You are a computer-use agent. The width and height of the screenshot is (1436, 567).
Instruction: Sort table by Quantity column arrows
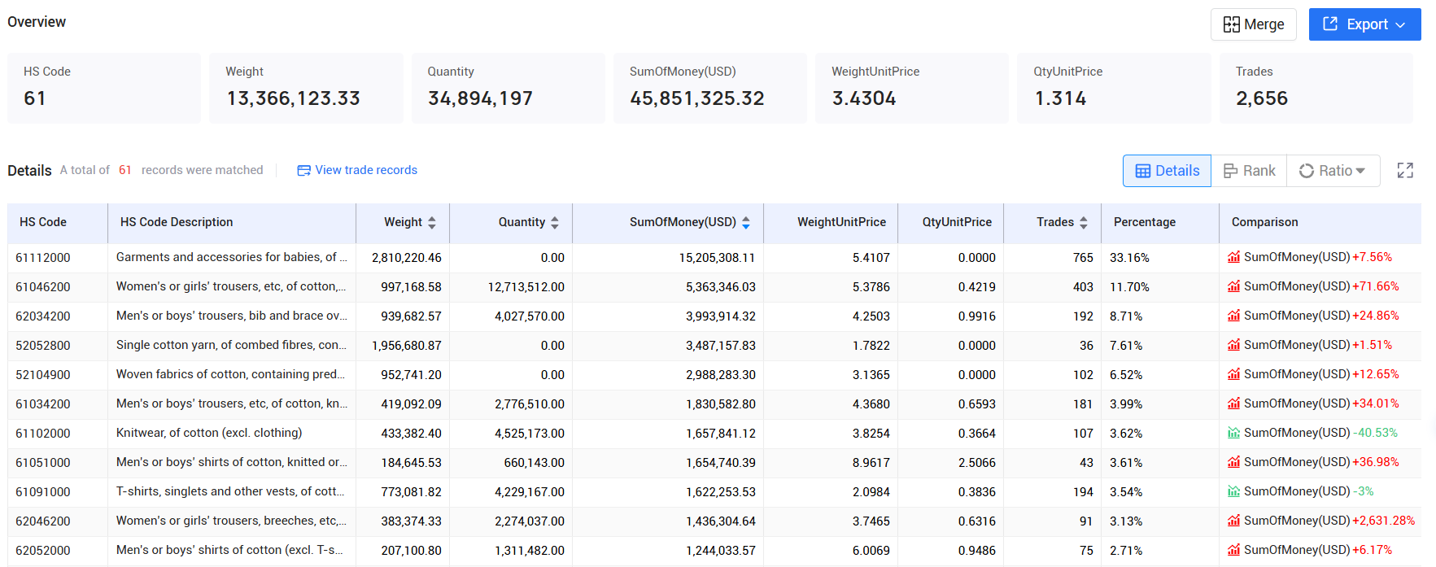click(555, 222)
